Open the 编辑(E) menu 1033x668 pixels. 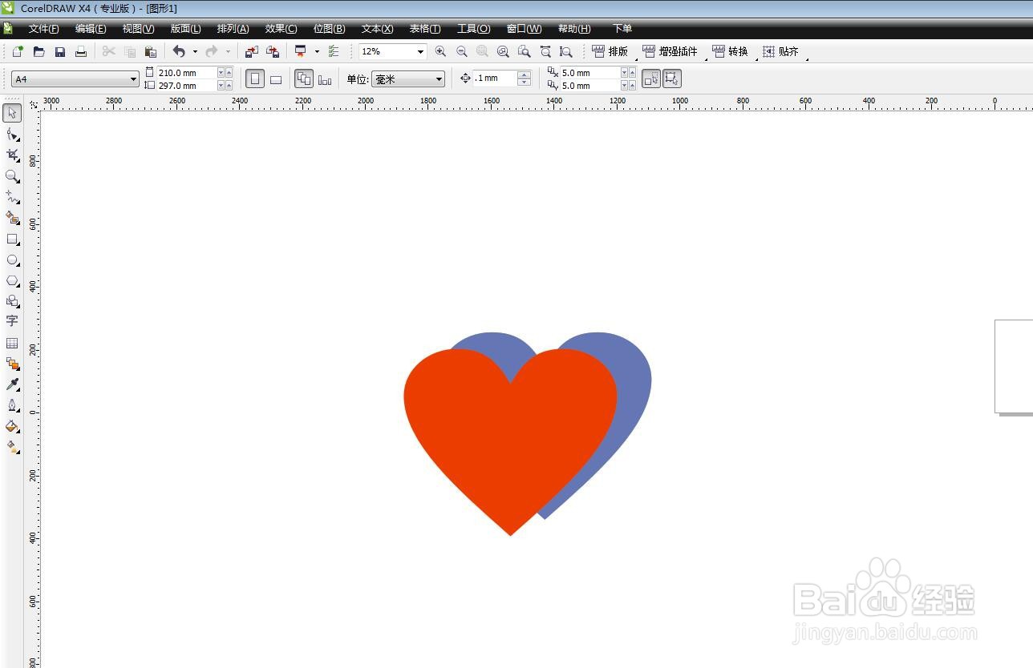click(x=91, y=29)
